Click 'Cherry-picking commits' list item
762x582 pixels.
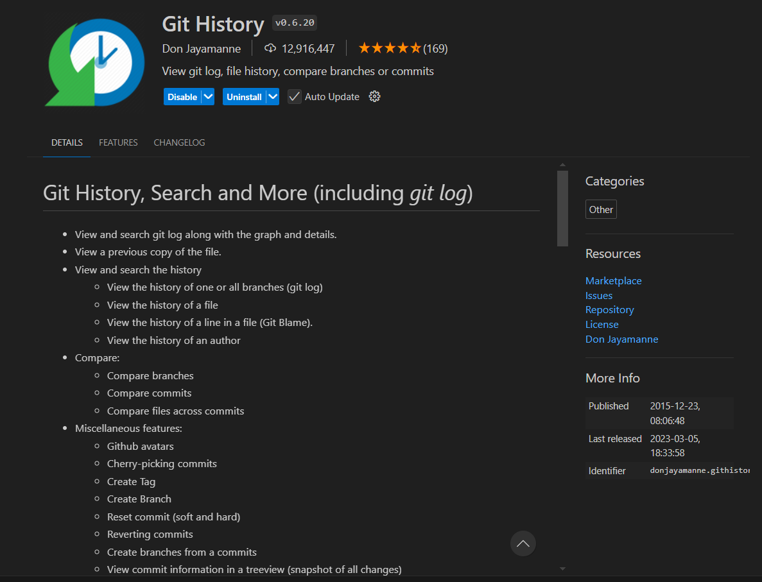coord(162,463)
